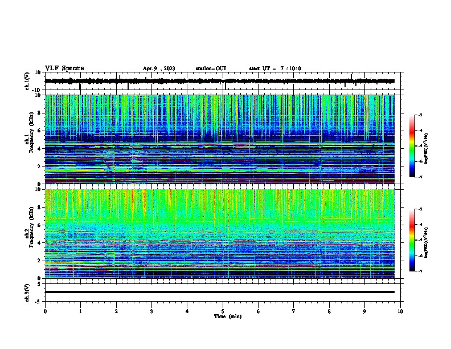Click time axis tick label "3"
Screen dimensions: 451x349
click(x=151, y=311)
